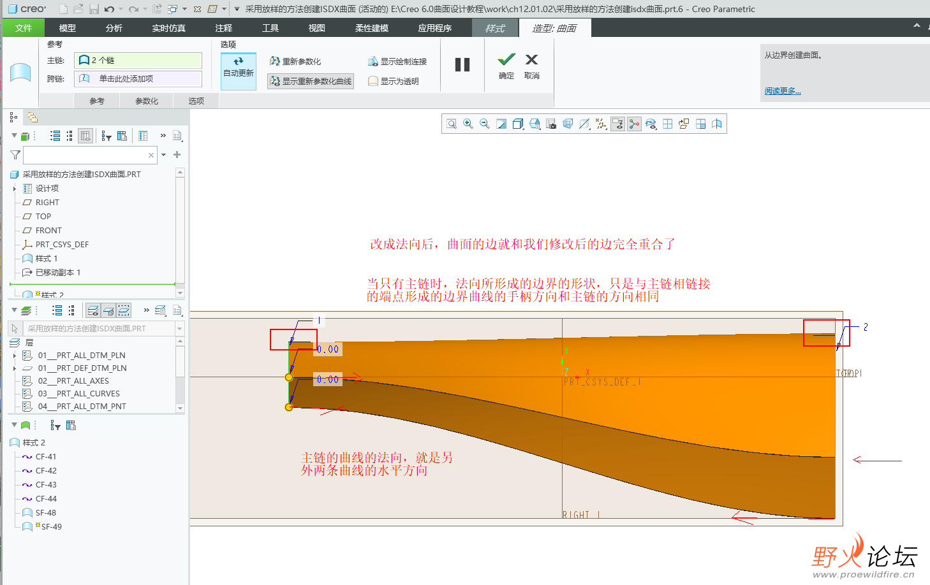This screenshot has width=930, height=585.
Task: Select the RIGHT datum plane
Action: coord(47,202)
